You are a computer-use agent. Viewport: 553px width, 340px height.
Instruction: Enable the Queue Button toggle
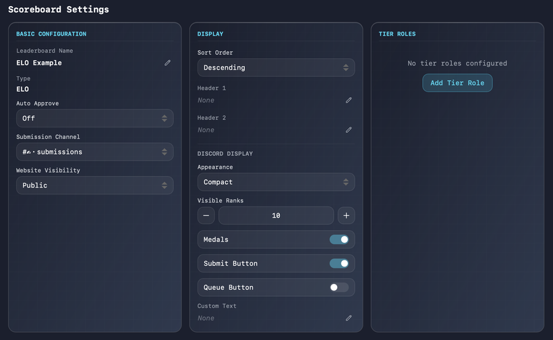pos(339,287)
